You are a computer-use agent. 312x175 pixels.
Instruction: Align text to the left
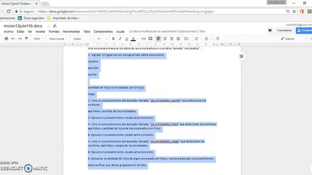(158, 39)
